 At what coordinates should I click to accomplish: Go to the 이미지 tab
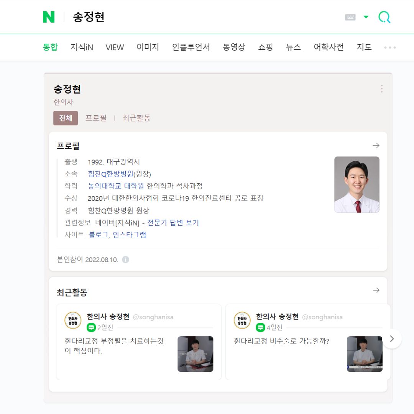coord(148,47)
